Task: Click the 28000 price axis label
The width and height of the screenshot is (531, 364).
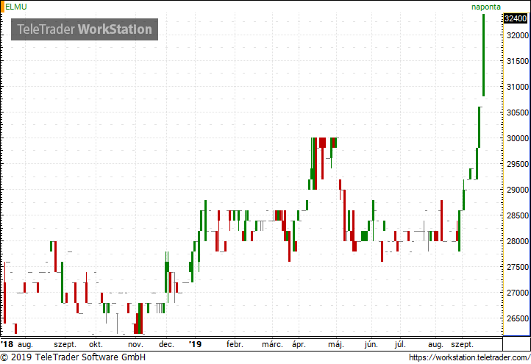Action: (x=518, y=241)
